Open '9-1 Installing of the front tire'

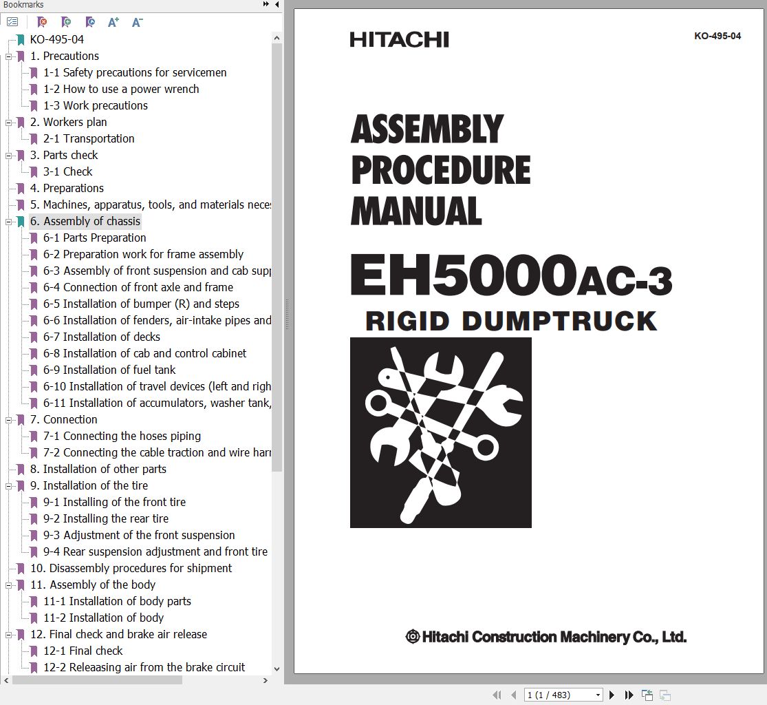114,503
